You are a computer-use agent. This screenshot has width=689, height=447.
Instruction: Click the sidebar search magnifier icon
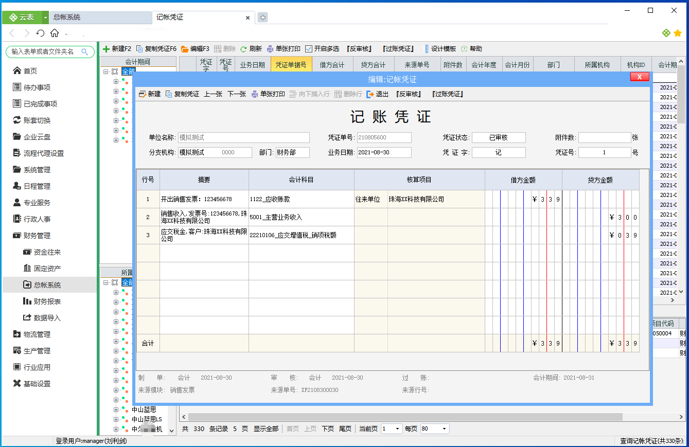(85, 51)
